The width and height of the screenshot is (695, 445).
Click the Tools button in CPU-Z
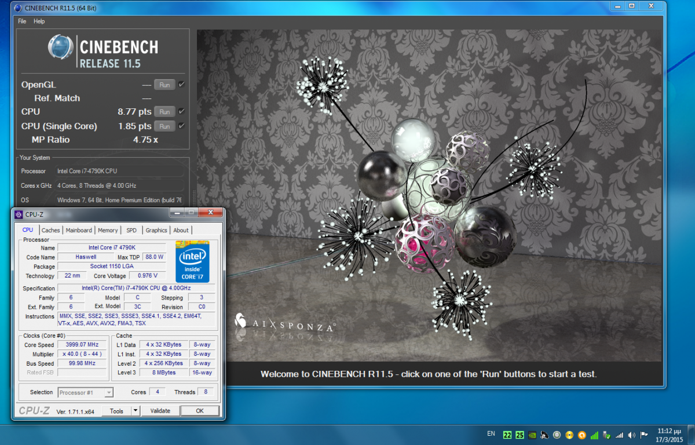click(116, 411)
